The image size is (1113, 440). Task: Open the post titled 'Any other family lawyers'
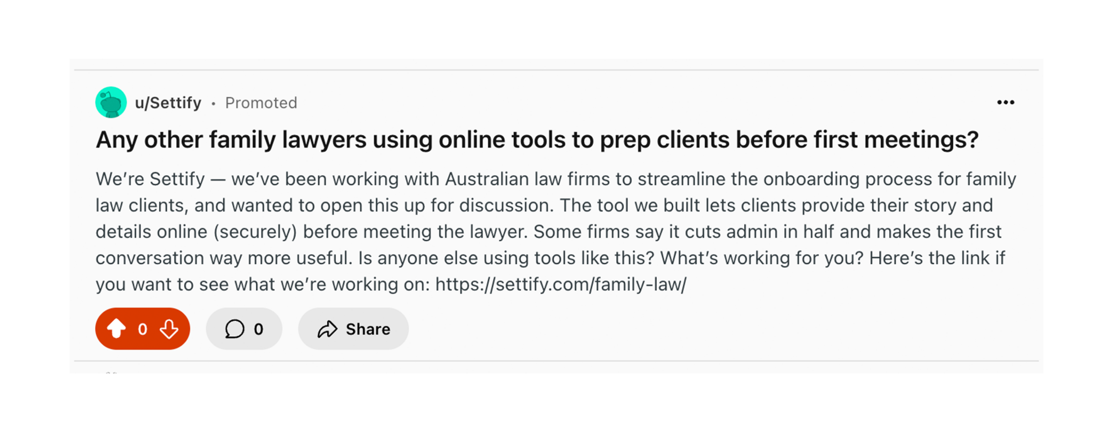click(x=537, y=140)
